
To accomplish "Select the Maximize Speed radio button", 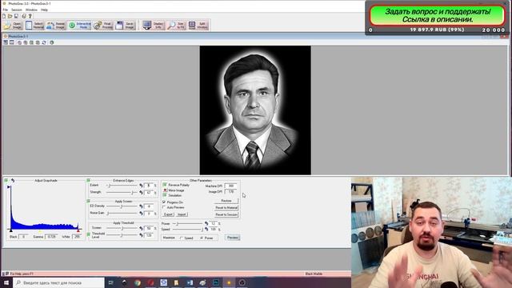I will 182,238.
